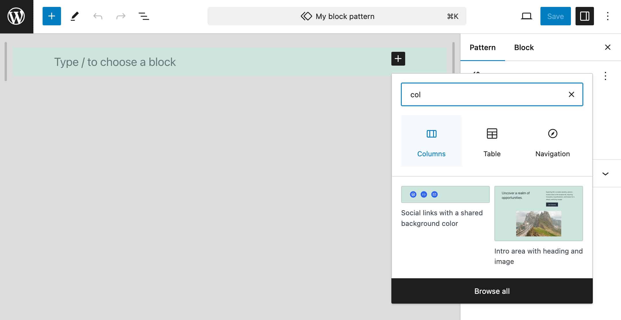Expand the collapsed sidebar section chevron

click(605, 174)
